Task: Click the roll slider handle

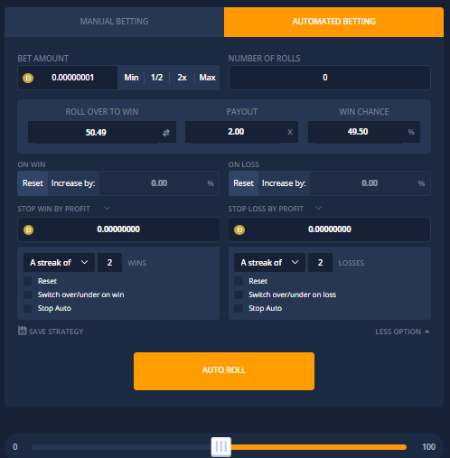Action: tap(221, 447)
